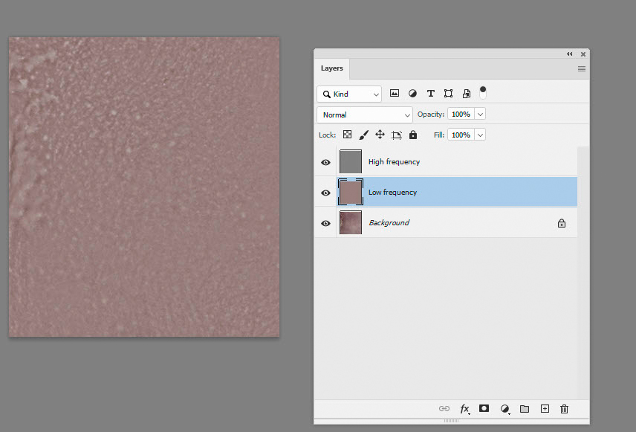Delete layer with trash icon
Viewport: 636px width, 432px height.
pyautogui.click(x=564, y=409)
